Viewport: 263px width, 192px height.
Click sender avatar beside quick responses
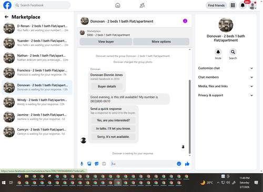pyautogui.click(x=83, y=140)
